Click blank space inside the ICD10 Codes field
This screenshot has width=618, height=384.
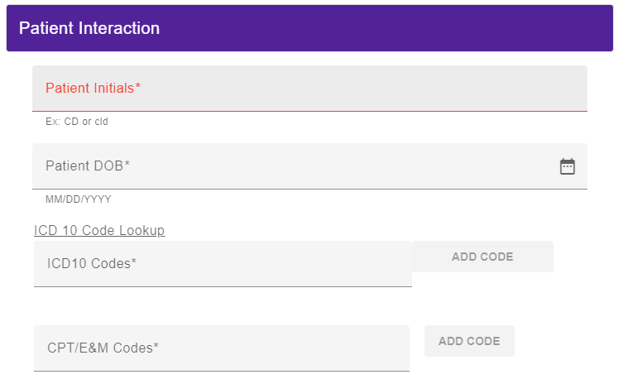tap(275, 264)
